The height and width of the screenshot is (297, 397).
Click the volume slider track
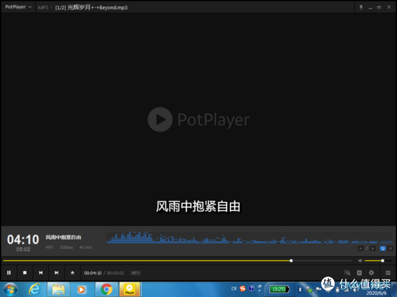click(378, 261)
